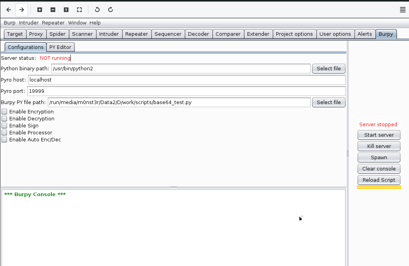Rotate image clockwise icon
The width and height of the screenshot is (409, 266).
pos(111,10)
